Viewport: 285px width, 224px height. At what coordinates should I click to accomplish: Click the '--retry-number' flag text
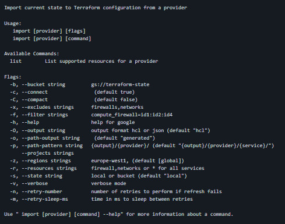(x=42, y=191)
